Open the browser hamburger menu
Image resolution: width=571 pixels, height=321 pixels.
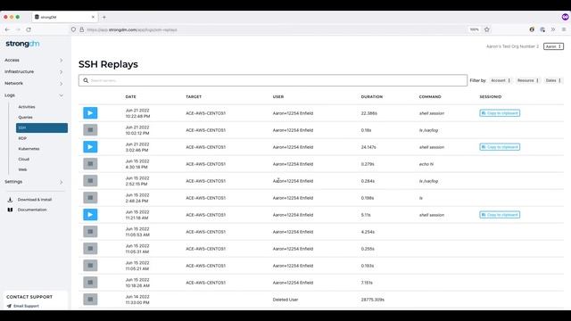[564, 29]
